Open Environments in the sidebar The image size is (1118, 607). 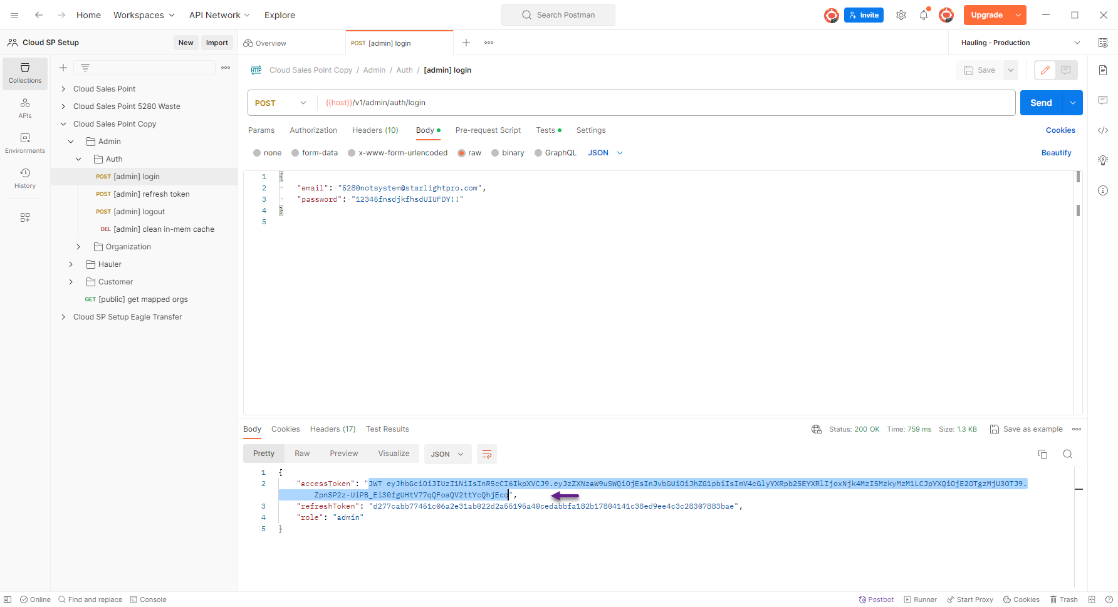pyautogui.click(x=25, y=143)
